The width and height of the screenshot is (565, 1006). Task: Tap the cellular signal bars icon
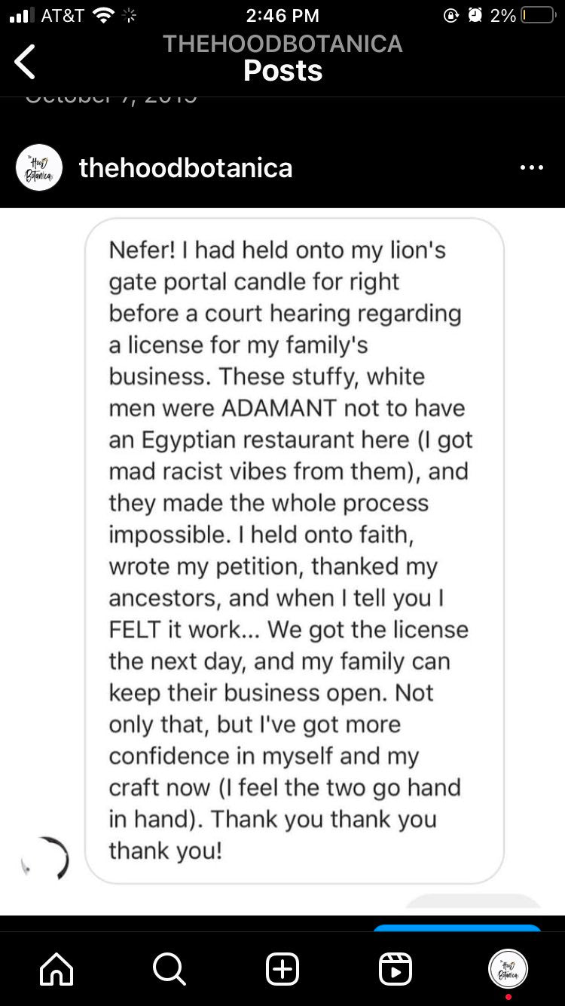23,16
